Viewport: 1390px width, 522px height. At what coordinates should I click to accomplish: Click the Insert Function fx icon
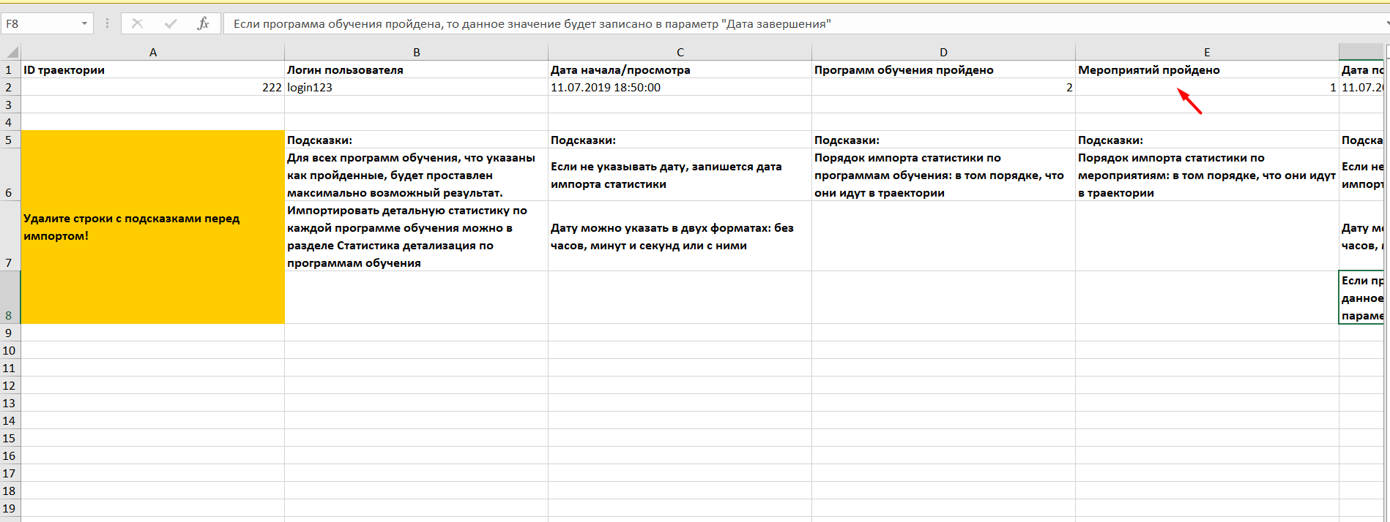click(203, 24)
